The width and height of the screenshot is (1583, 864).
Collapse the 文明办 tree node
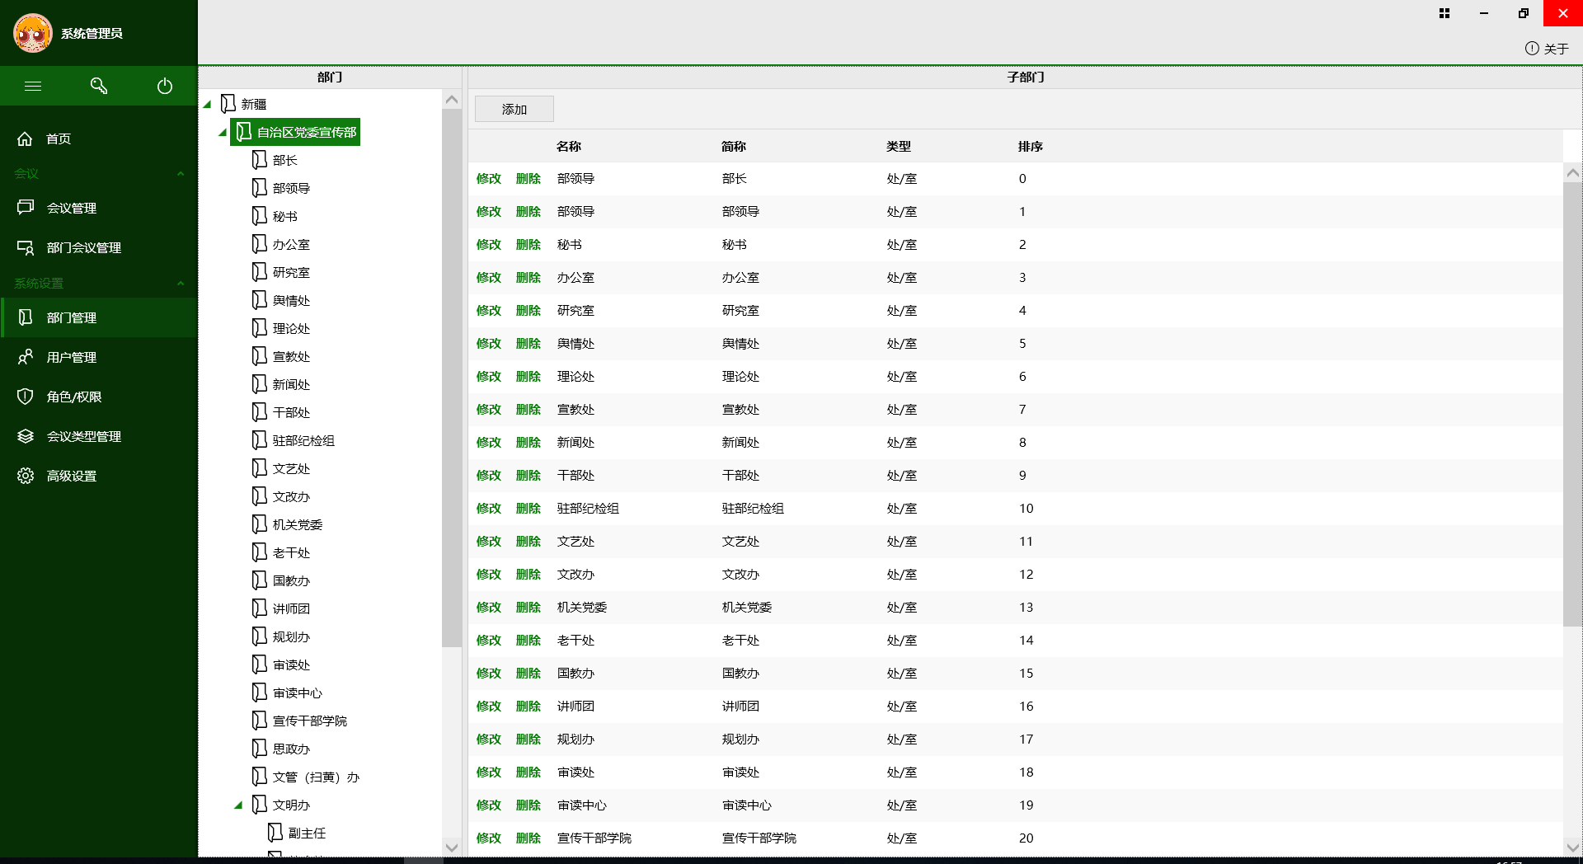point(238,805)
